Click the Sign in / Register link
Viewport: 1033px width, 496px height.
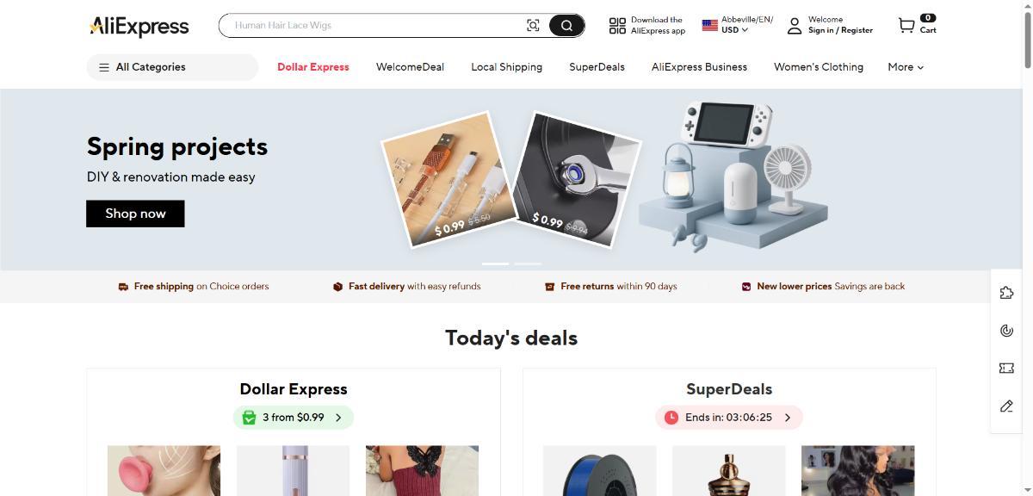click(x=840, y=30)
